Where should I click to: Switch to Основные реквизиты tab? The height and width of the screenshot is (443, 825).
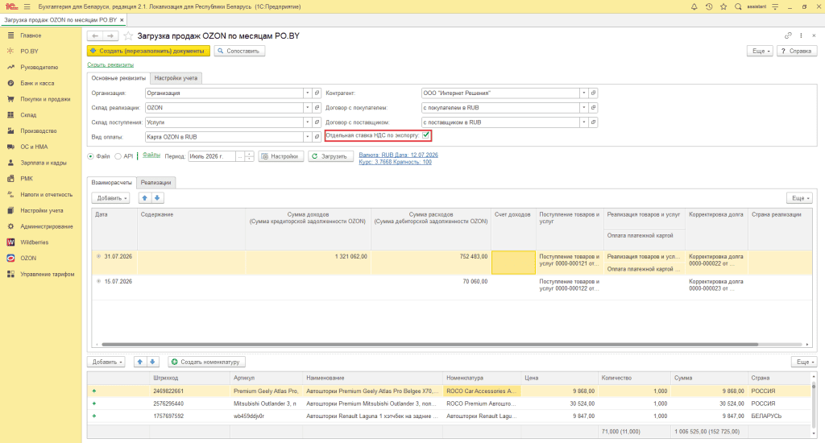click(118, 78)
